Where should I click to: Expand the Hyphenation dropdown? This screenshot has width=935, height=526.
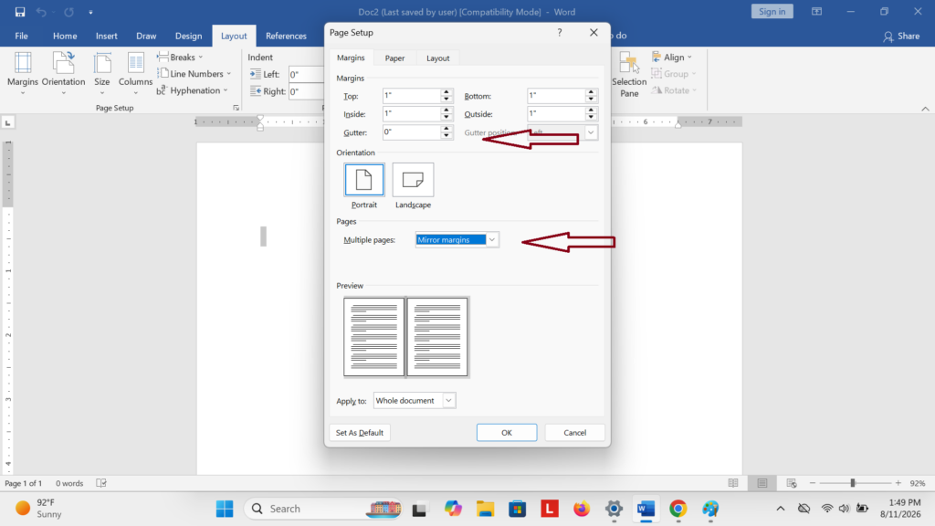(193, 90)
